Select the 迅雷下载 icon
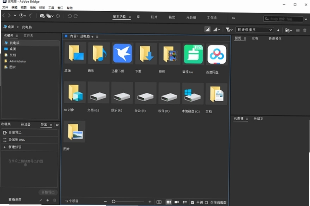Viewport: 310px width, 206px height. click(122, 54)
